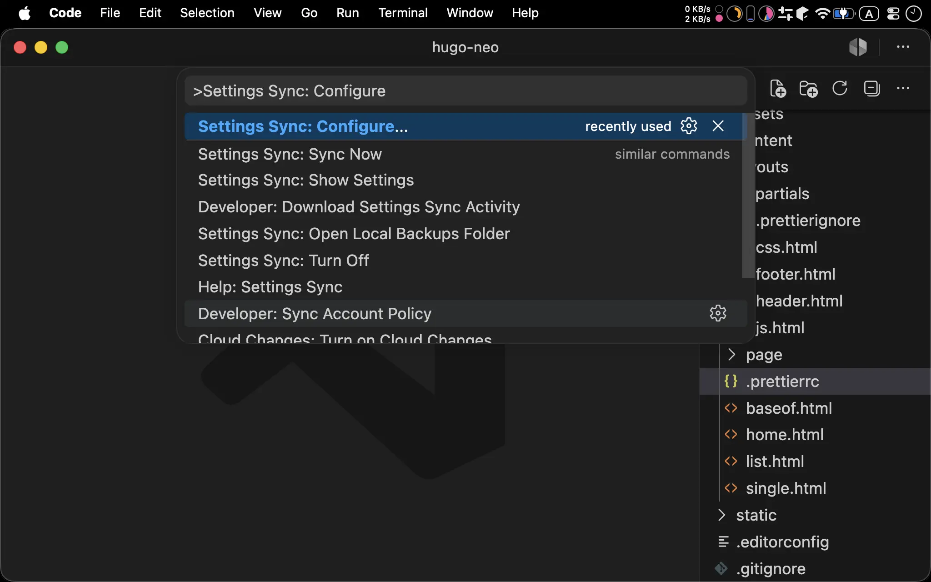Click the battery status icon
The image size is (931, 582).
pyautogui.click(x=844, y=14)
